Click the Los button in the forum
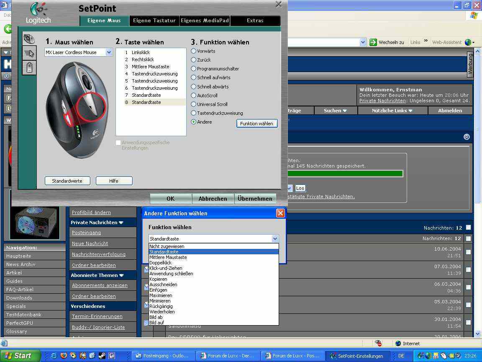 (300, 188)
